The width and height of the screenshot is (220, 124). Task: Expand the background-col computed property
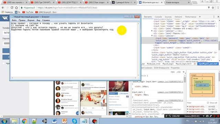click(188, 112)
